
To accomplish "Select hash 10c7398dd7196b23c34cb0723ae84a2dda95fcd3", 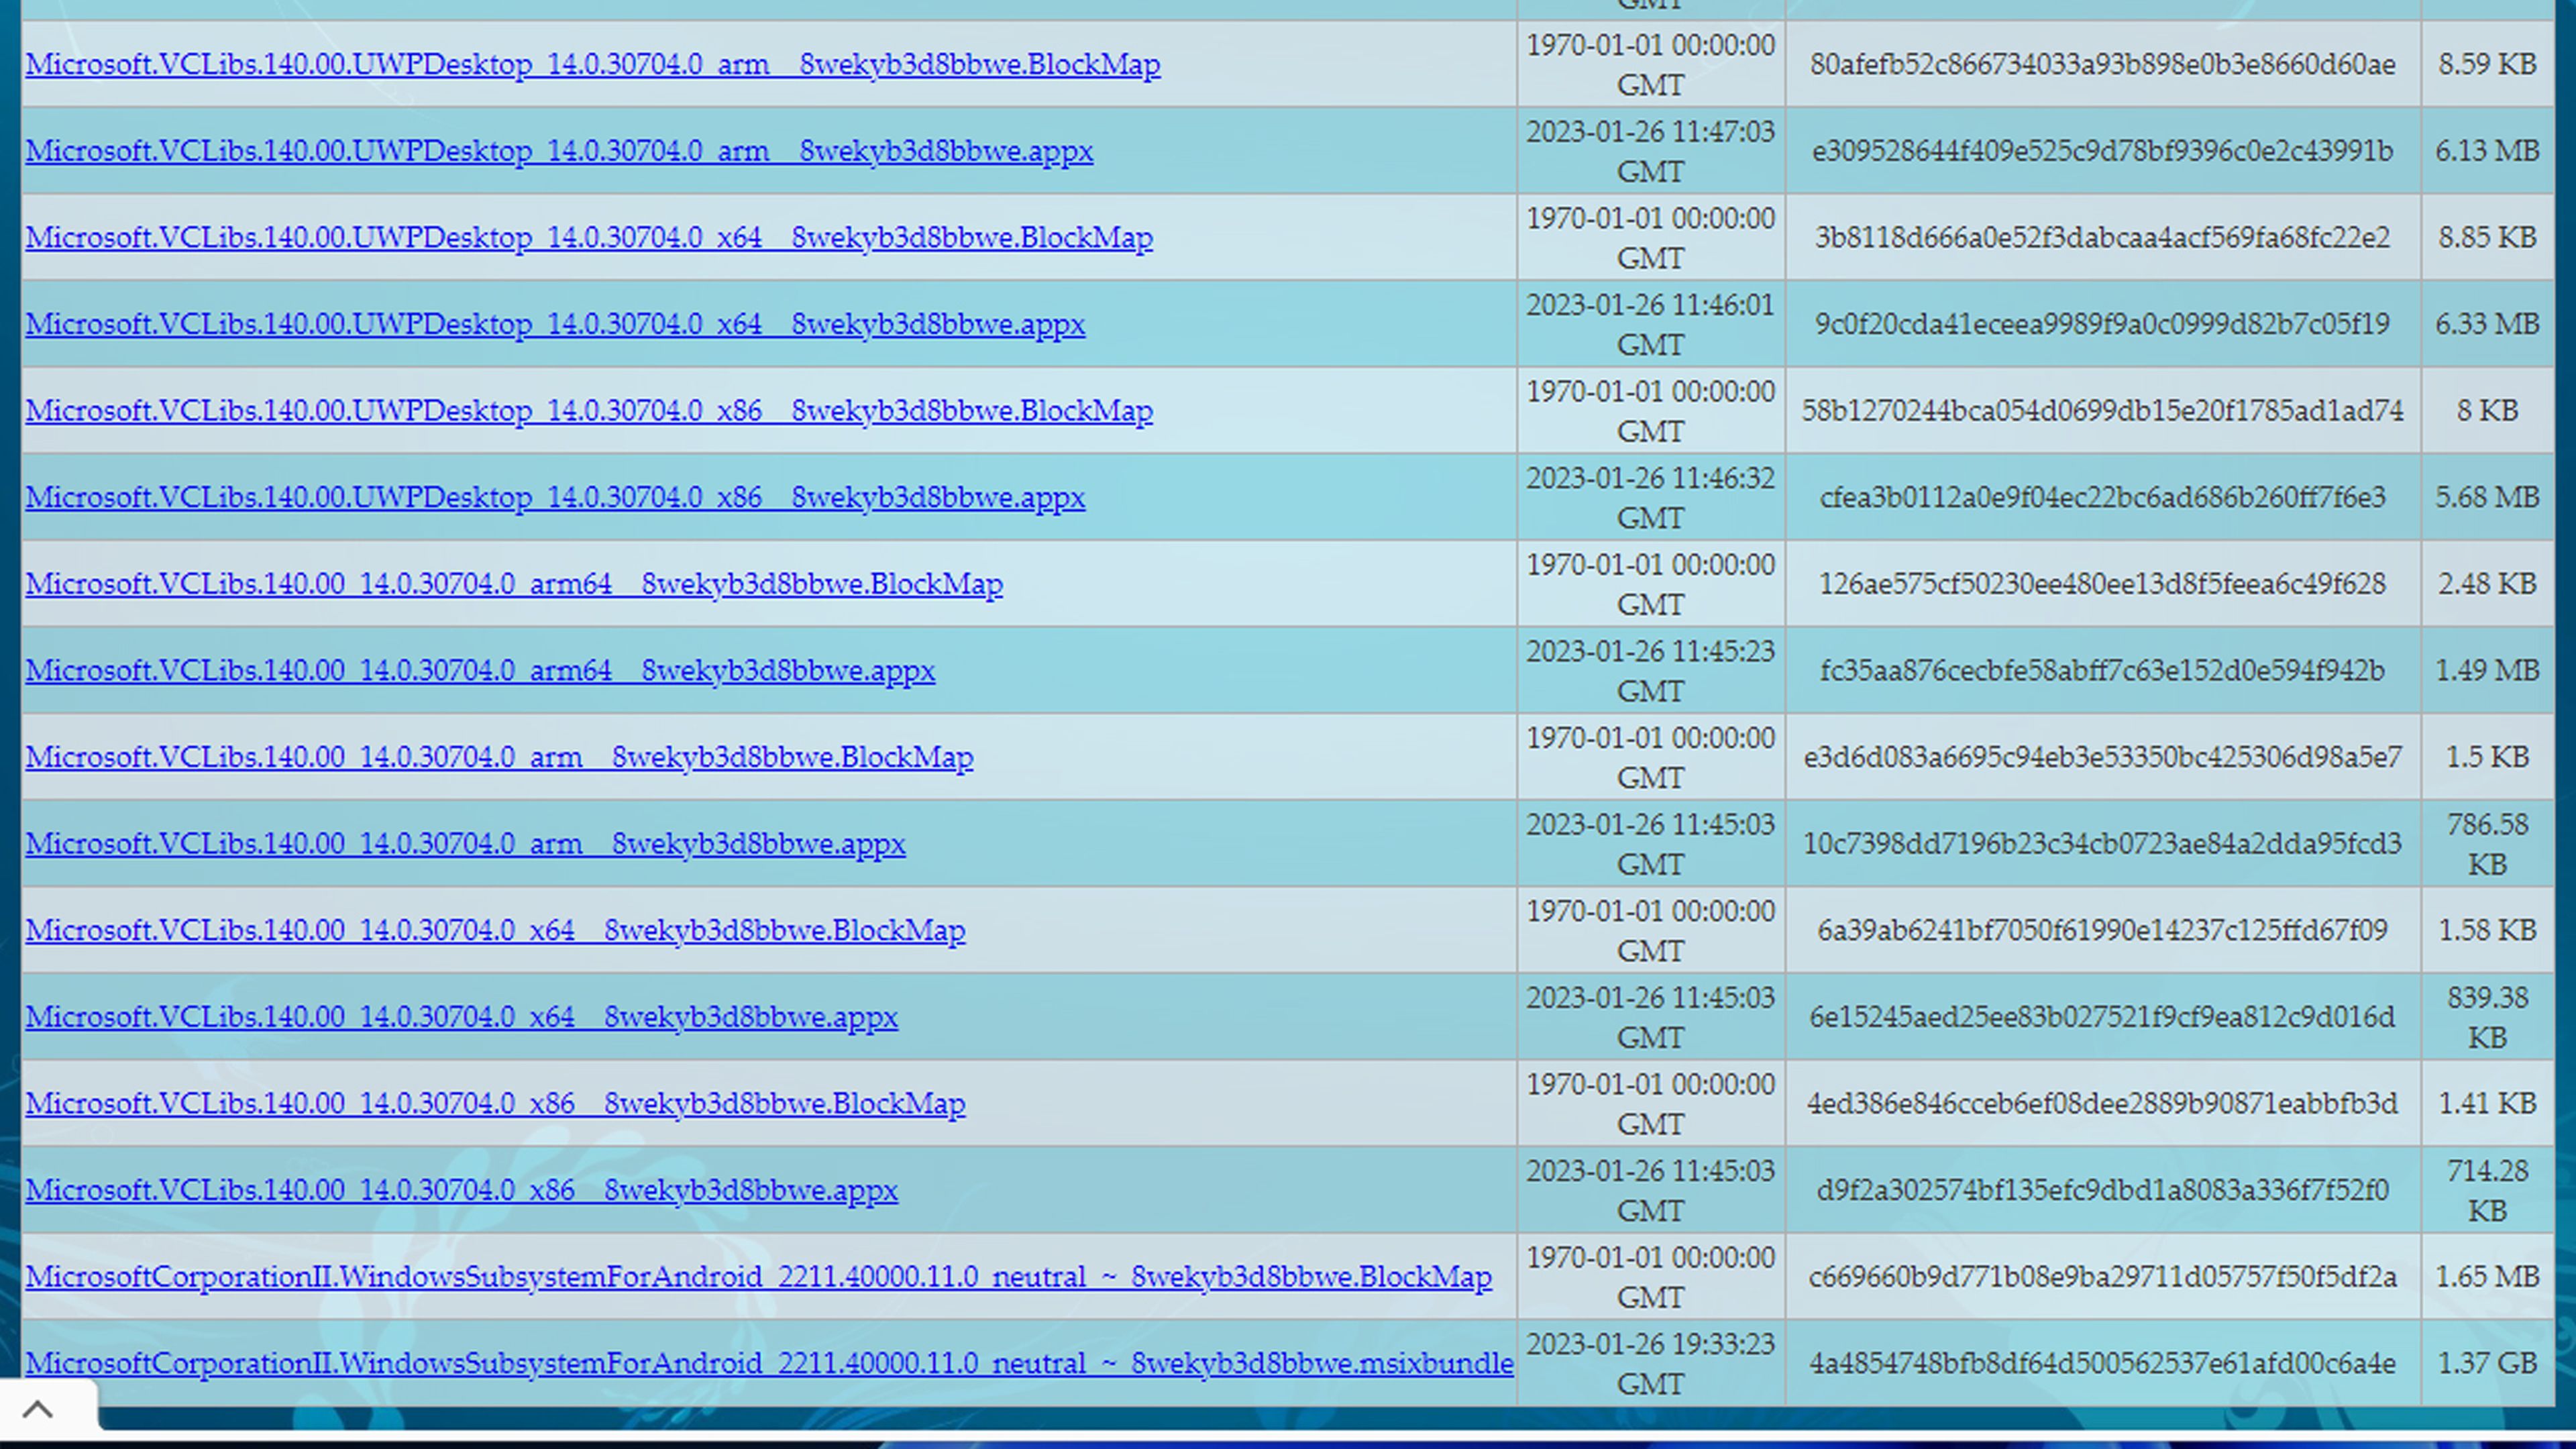I will click(x=2102, y=844).
